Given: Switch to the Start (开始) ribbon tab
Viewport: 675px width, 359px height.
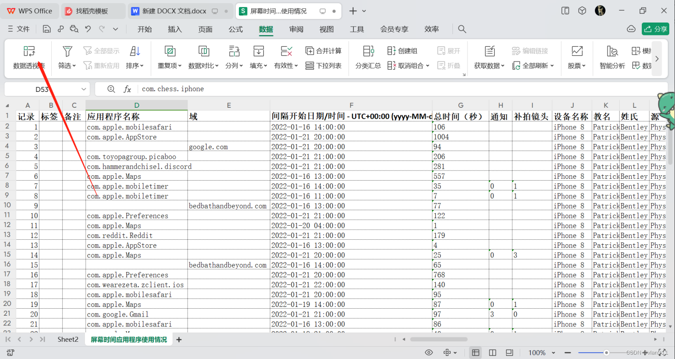Looking at the screenshot, I should [x=145, y=29].
